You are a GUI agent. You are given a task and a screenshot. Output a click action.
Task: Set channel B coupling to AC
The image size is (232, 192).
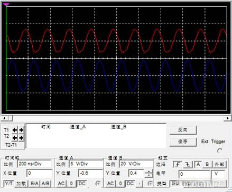(110, 184)
